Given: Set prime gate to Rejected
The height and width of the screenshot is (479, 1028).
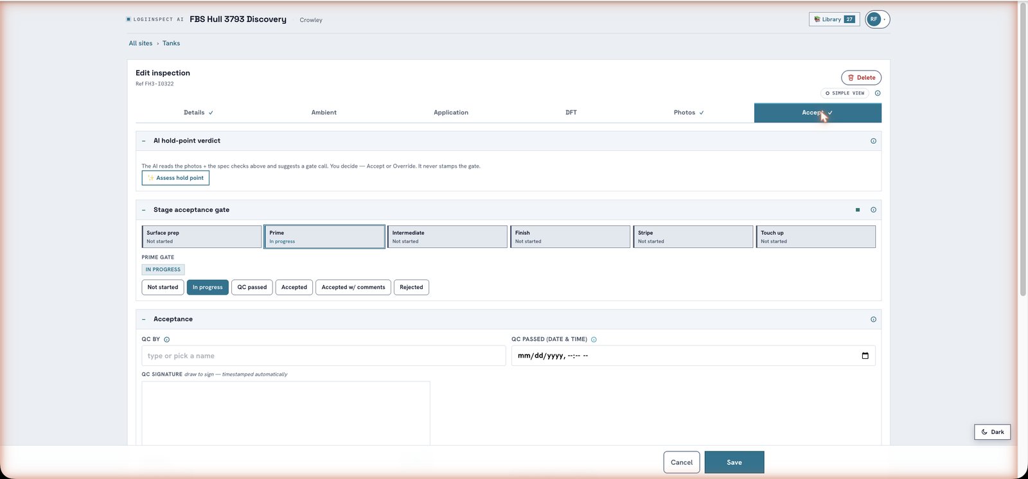Looking at the screenshot, I should pyautogui.click(x=411, y=287).
